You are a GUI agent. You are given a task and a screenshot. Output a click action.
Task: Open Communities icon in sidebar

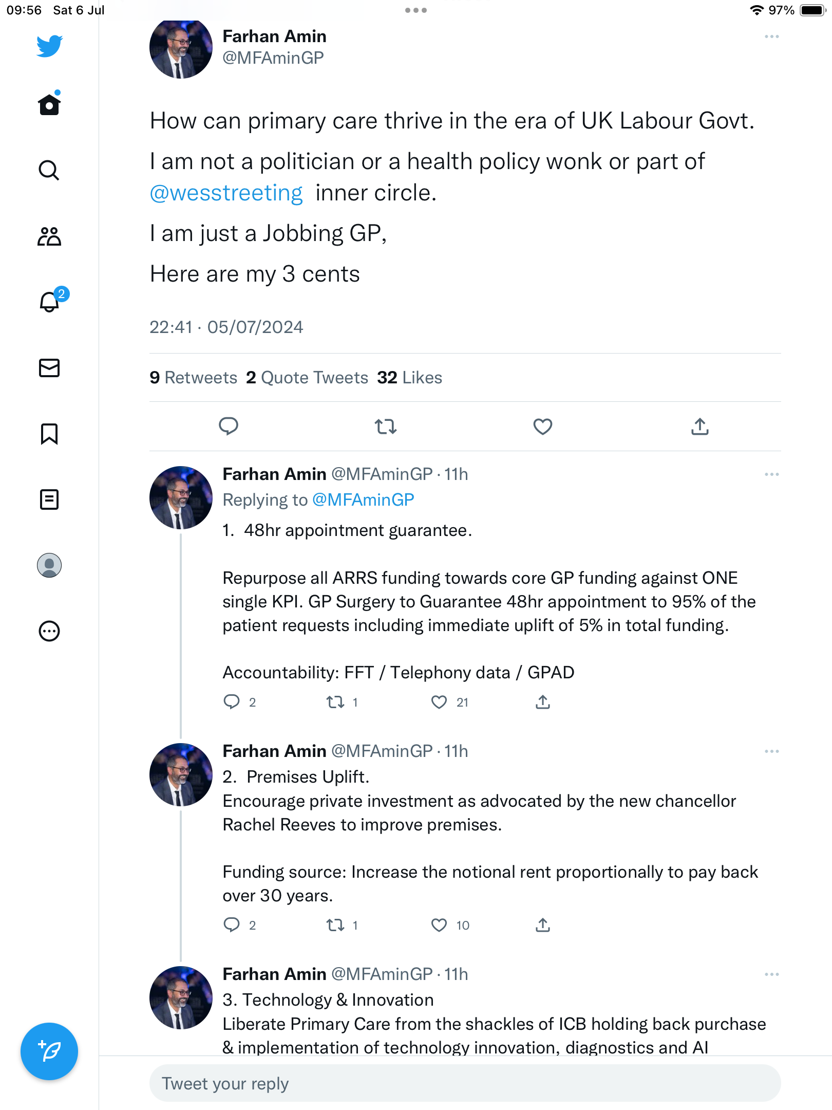[x=49, y=236]
